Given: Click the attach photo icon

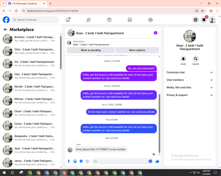Looking at the screenshot, I should (75, 161).
